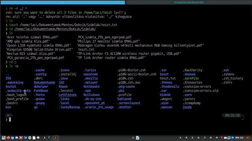Open the blue Chromium browser icon
This screenshot has width=252, height=141.
click(x=12, y=137)
